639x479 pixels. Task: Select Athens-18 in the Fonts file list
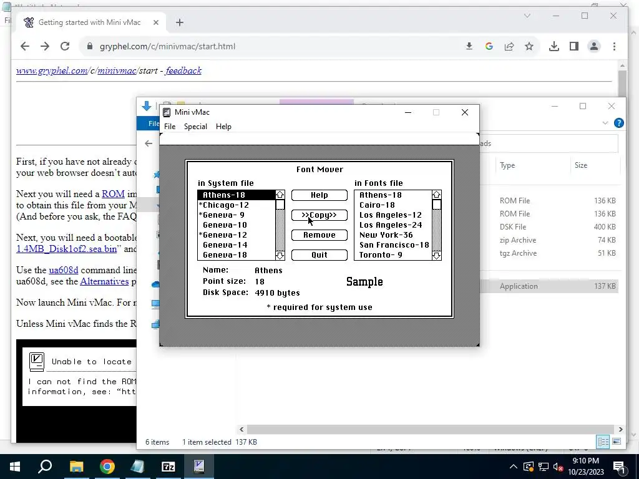[x=393, y=195]
